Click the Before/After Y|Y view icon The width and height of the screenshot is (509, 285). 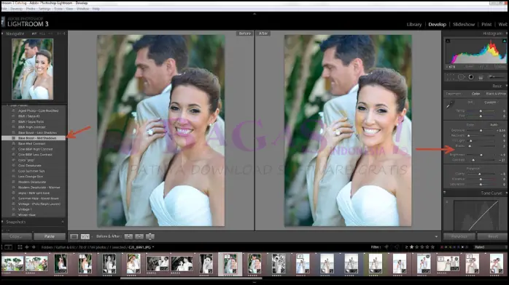[x=85, y=237]
